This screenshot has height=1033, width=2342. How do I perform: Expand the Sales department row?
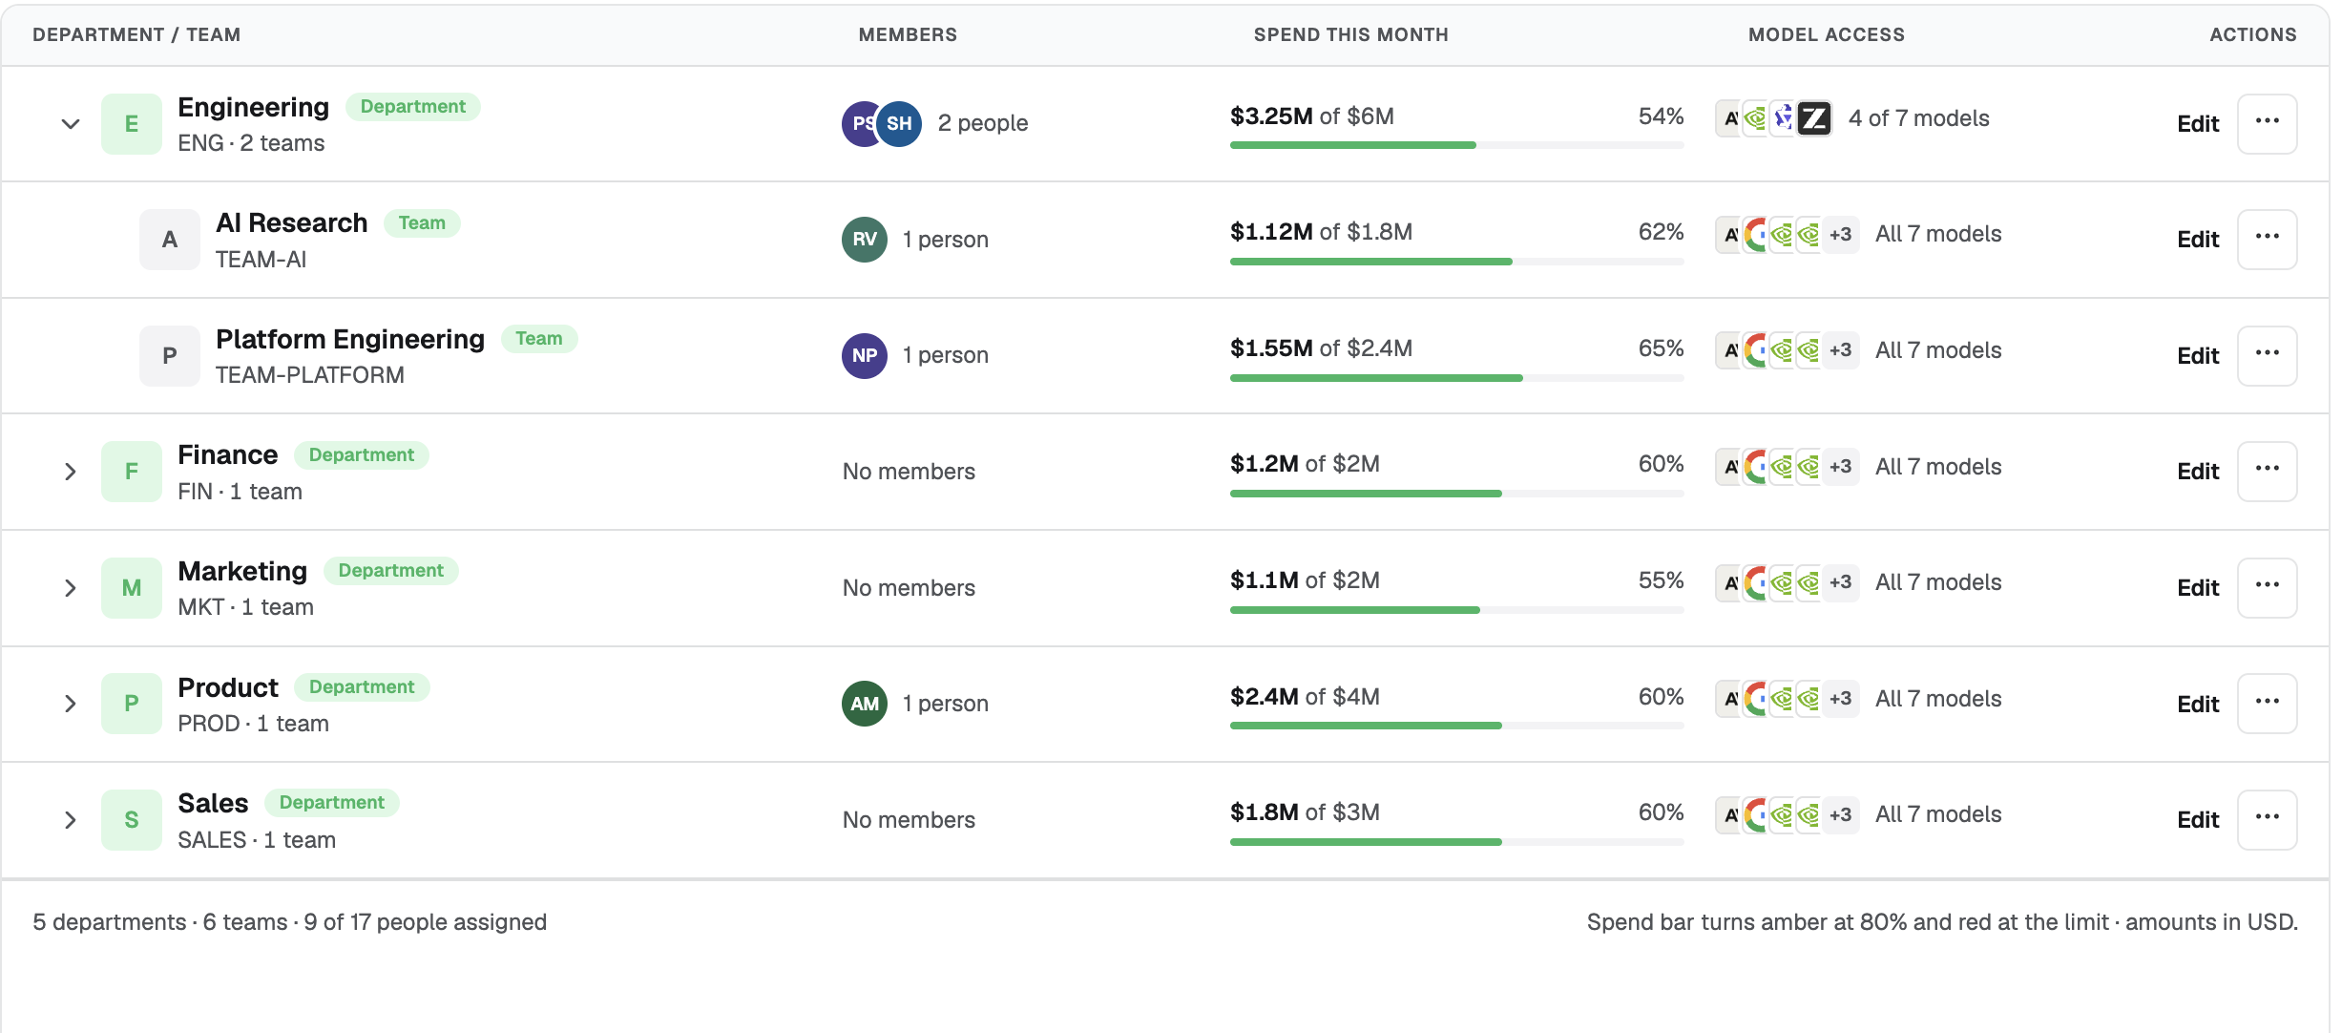point(70,819)
